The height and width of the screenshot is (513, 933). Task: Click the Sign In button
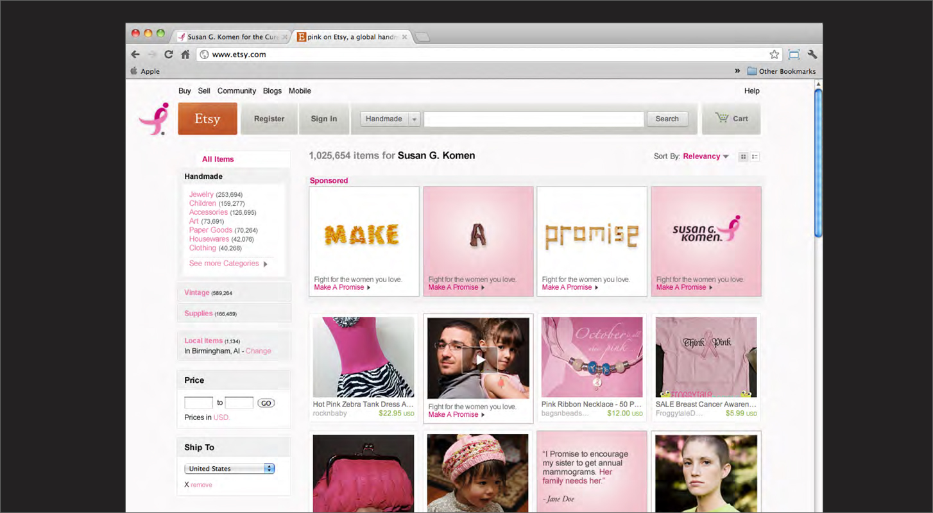[324, 119]
